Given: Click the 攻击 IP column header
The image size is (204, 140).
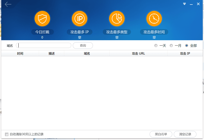Looking at the screenshot, I should 185,54.
